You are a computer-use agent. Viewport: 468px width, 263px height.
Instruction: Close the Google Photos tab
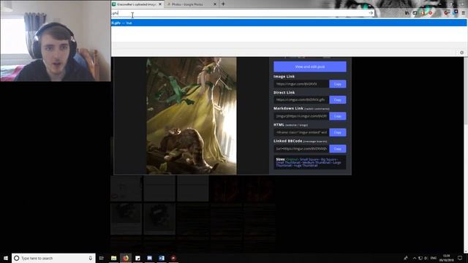215,4
